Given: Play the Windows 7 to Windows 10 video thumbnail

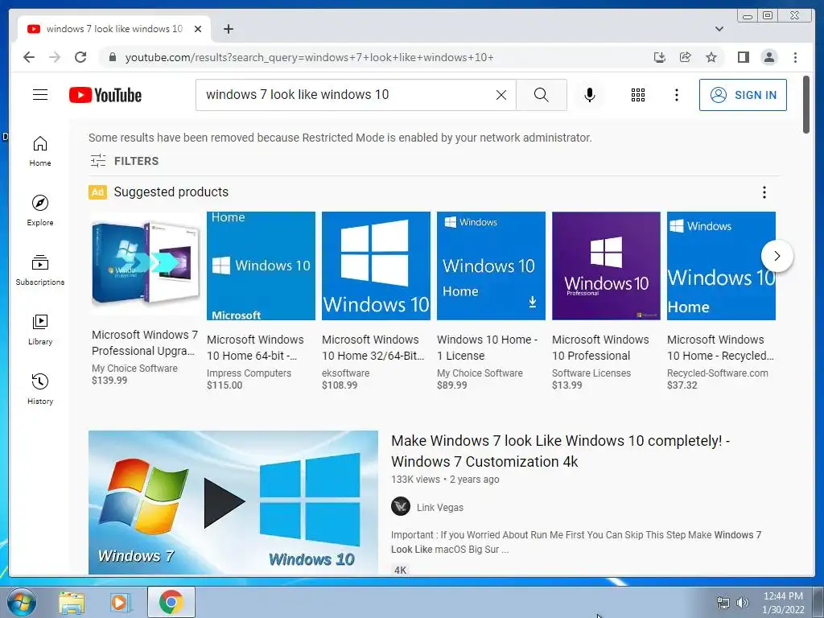Looking at the screenshot, I should pos(233,502).
